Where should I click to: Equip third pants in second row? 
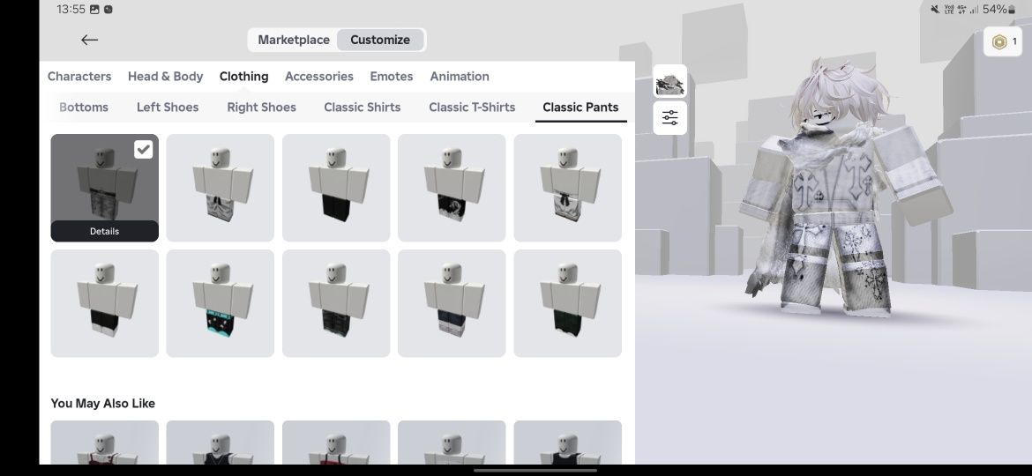(336, 304)
